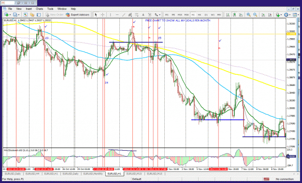This screenshot has height=183, width=302.
Task: Select the H4 timeframe button
Action: click(200, 14)
